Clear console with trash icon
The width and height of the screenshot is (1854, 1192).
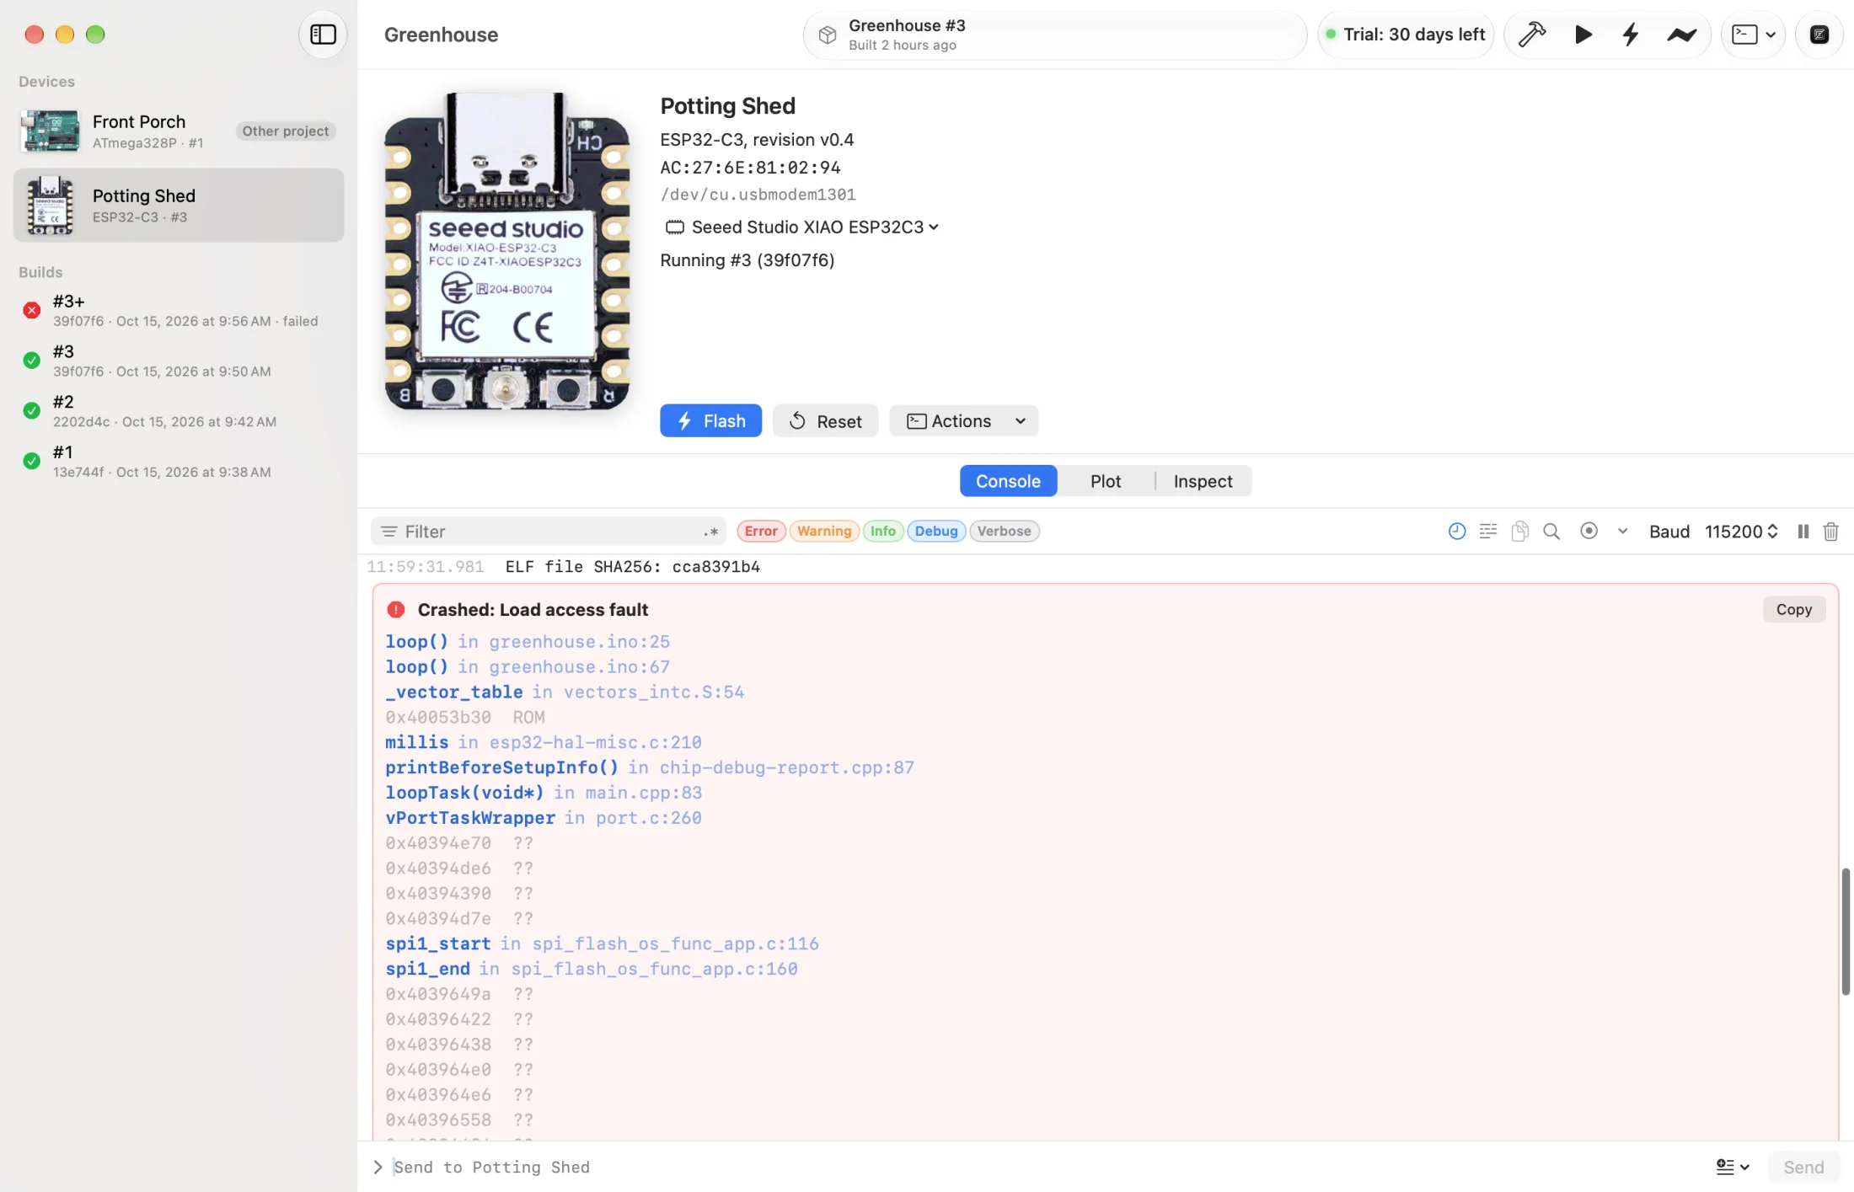[x=1831, y=531]
